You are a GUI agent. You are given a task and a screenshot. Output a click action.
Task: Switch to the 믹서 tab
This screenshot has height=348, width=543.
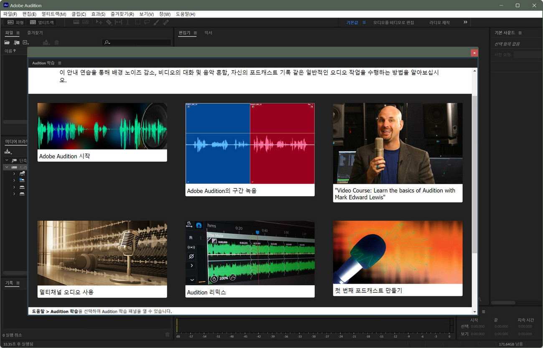click(208, 33)
